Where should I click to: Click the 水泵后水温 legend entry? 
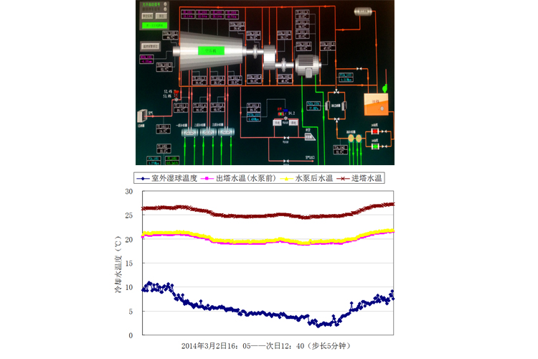coord(309,177)
